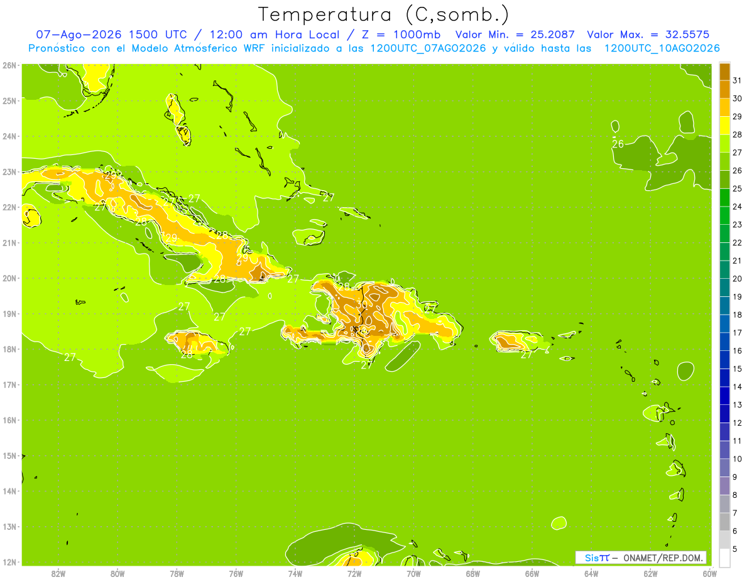The image size is (754, 582).
Task: Click the "74W" longitude label
Action: point(295,573)
